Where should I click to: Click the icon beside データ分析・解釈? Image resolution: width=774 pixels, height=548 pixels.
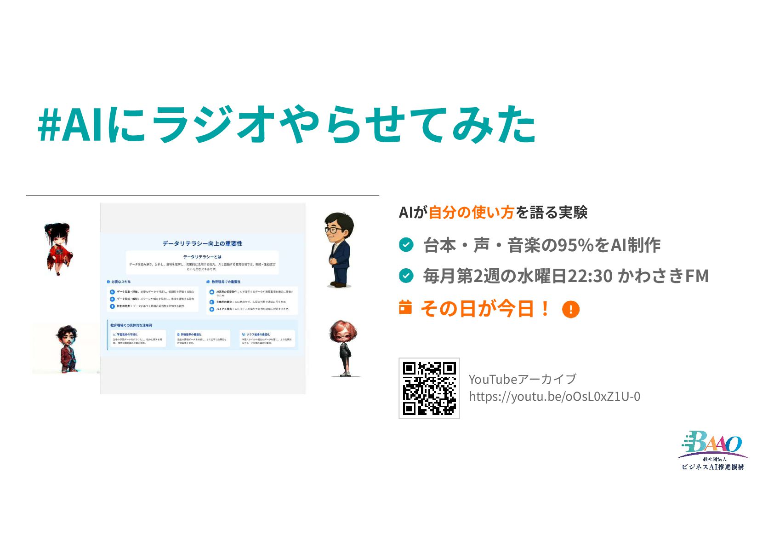pyautogui.click(x=112, y=299)
